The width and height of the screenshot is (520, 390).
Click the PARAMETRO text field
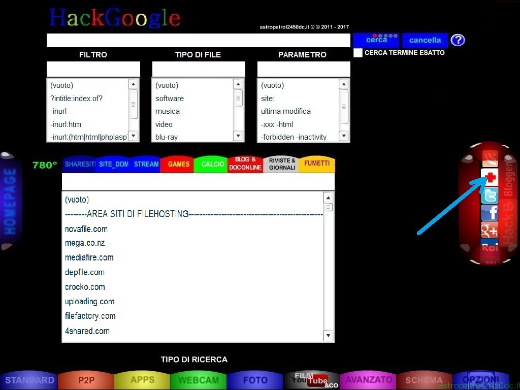pos(304,69)
